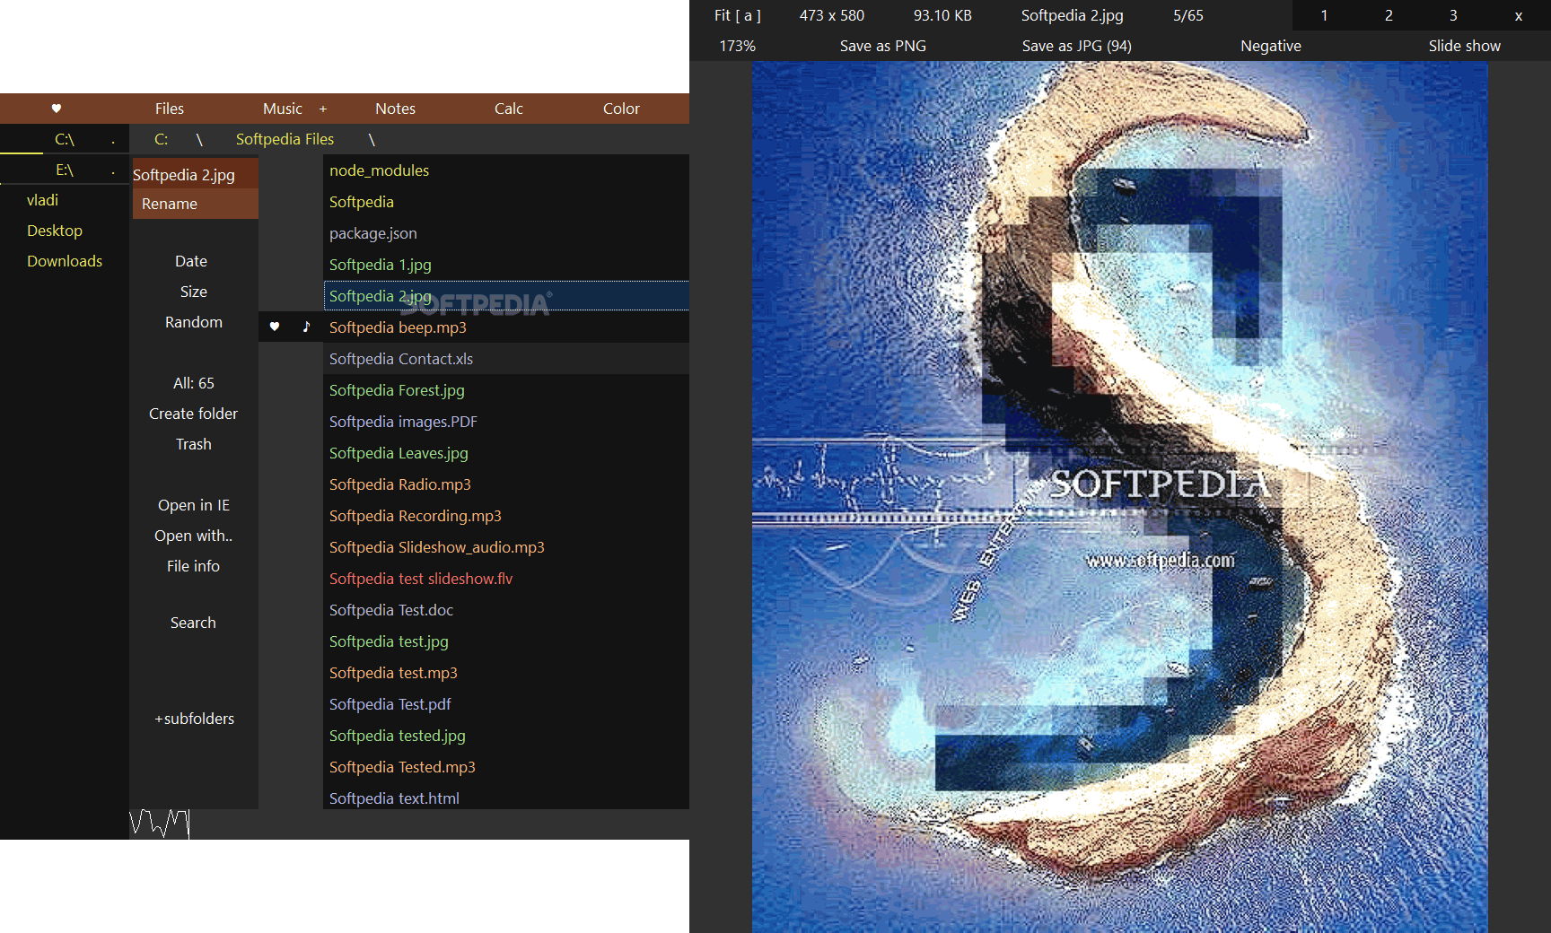1551x933 pixels.
Task: Click viewer button 3
Action: click(1454, 15)
